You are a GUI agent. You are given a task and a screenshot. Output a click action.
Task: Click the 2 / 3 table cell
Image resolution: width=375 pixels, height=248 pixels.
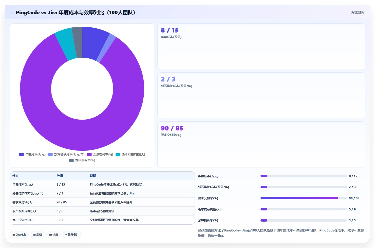point(60,193)
